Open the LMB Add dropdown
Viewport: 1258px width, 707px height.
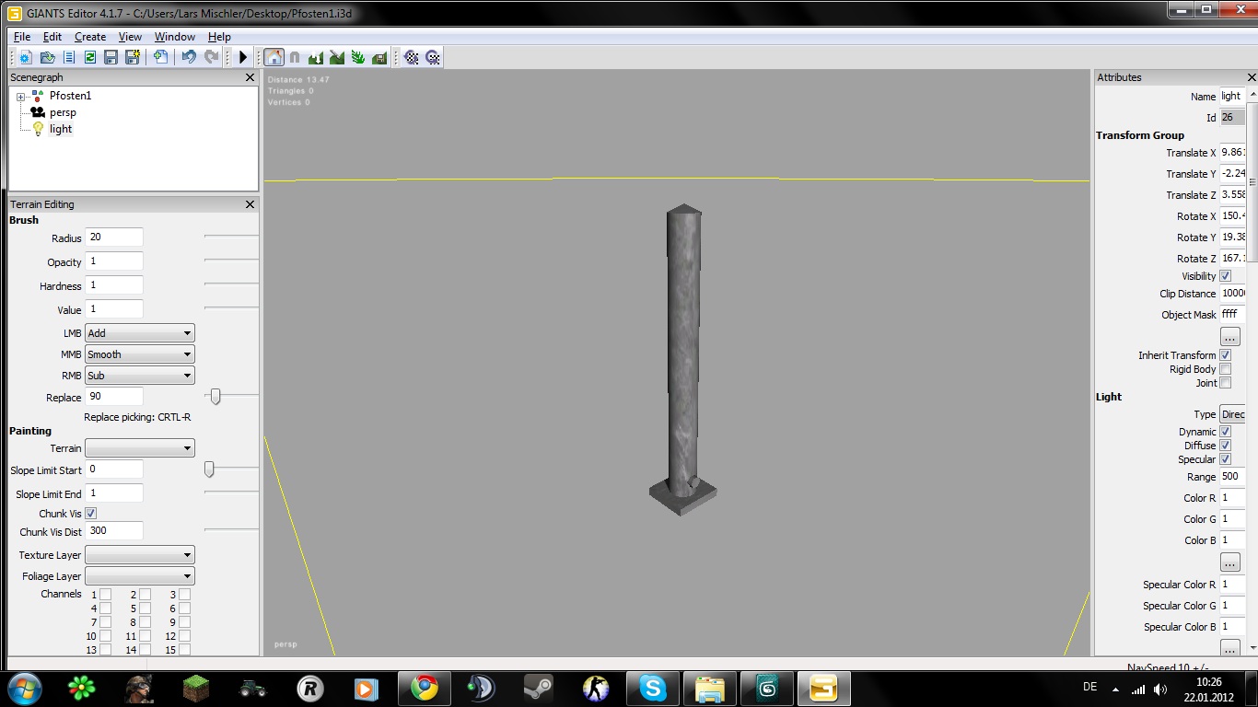(140, 333)
